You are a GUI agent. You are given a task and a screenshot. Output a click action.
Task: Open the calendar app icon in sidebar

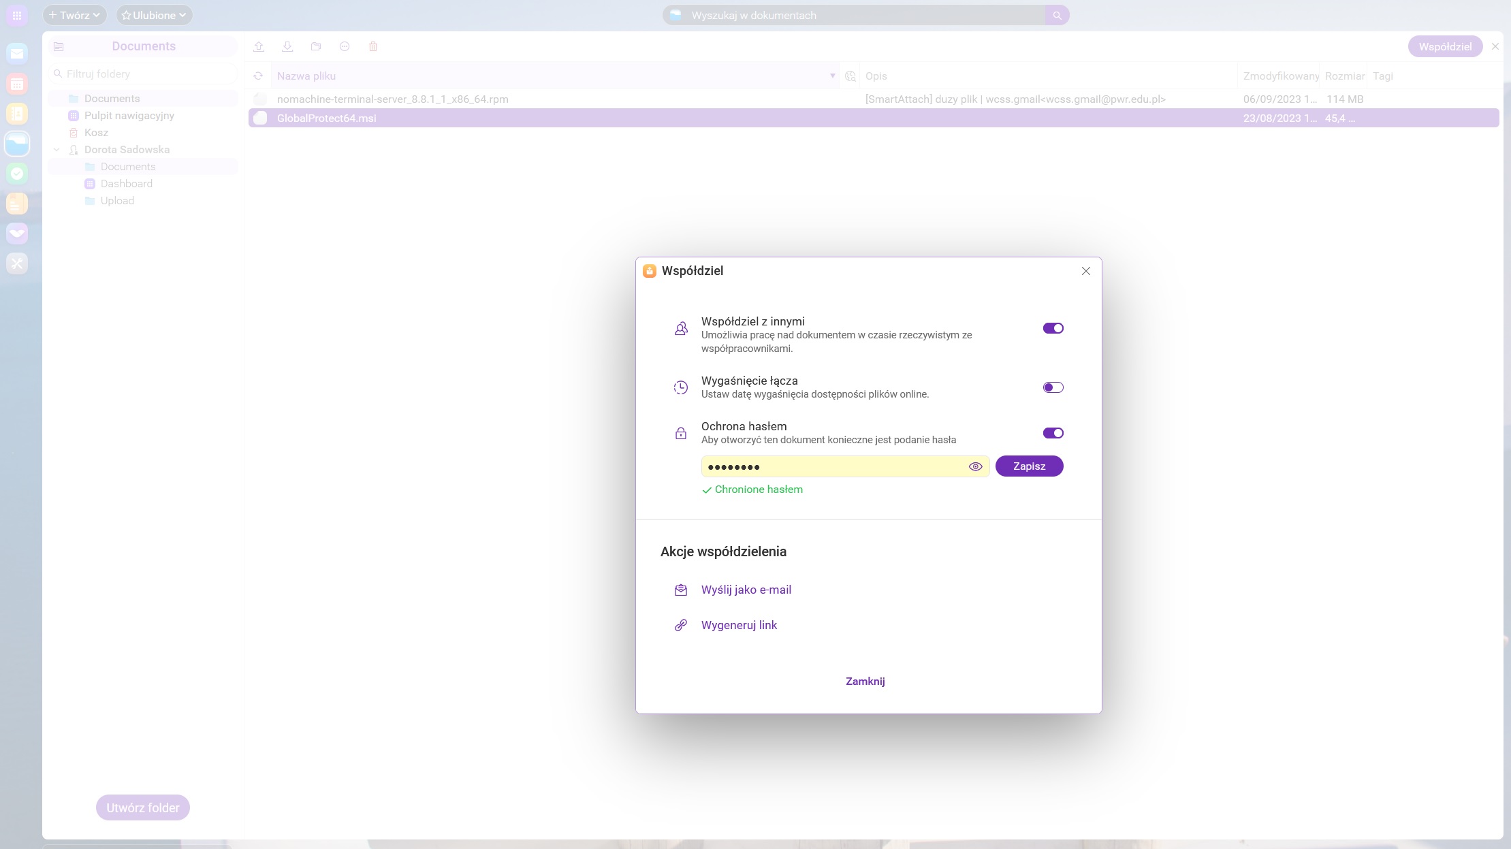coord(17,84)
